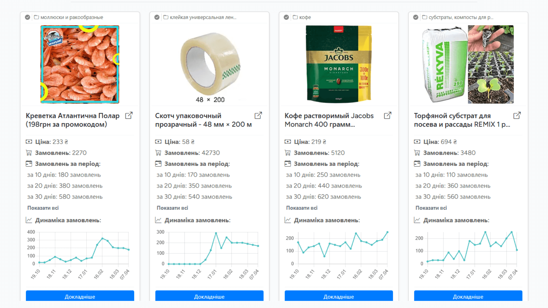The image size is (548, 308).
Task: Click calendar icon on Скотч card period section
Action: (x=158, y=164)
